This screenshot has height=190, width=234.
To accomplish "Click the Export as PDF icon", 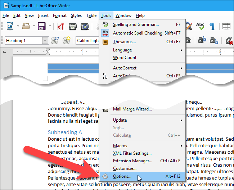I will [61, 26].
